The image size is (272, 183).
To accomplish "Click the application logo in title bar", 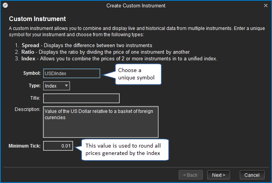I will [x=5, y=6].
